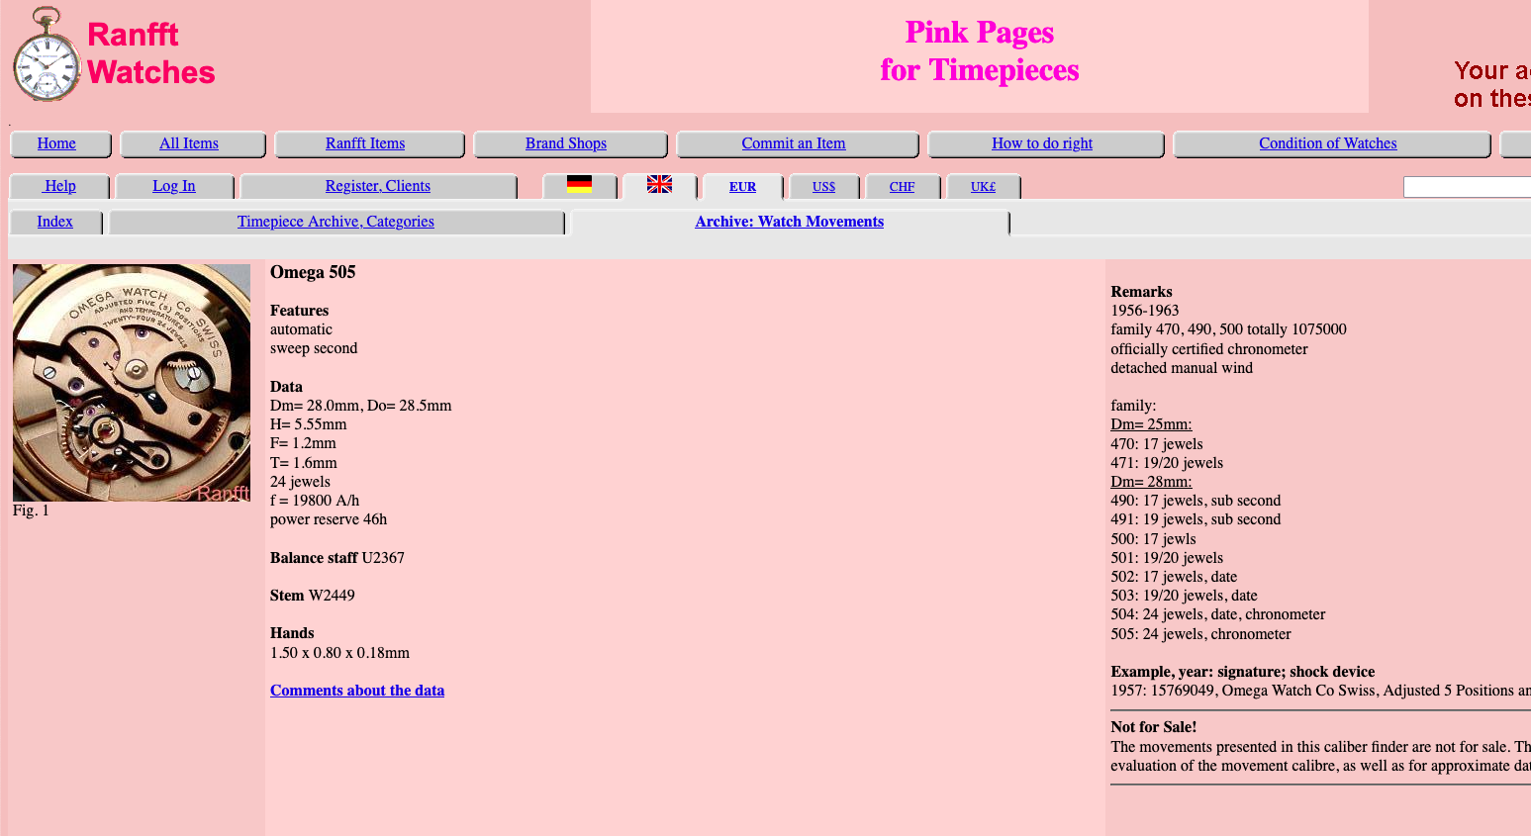This screenshot has height=836, width=1531.
Task: Click the Commit an Item link
Action: pyautogui.click(x=794, y=143)
